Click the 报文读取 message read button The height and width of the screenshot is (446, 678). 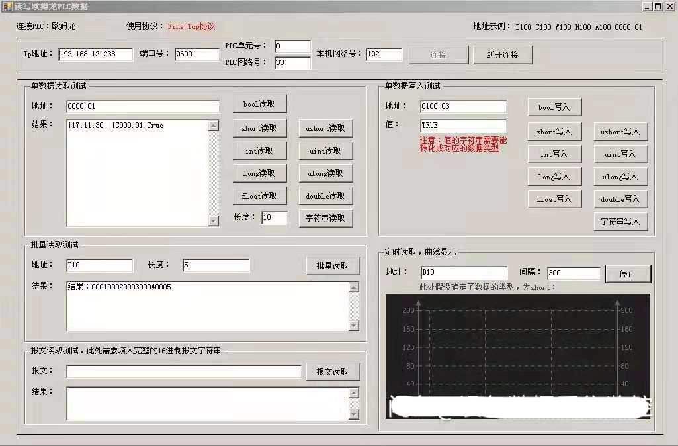click(x=333, y=372)
